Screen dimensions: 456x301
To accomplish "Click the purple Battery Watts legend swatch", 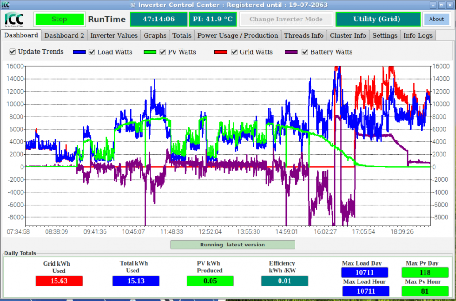I will click(x=291, y=52).
